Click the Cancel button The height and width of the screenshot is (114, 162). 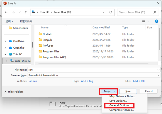[x=149, y=91]
